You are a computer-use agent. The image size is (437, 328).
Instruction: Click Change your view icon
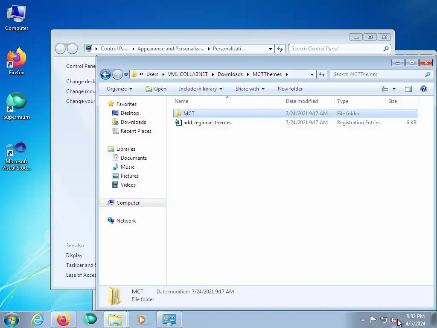[x=385, y=89]
